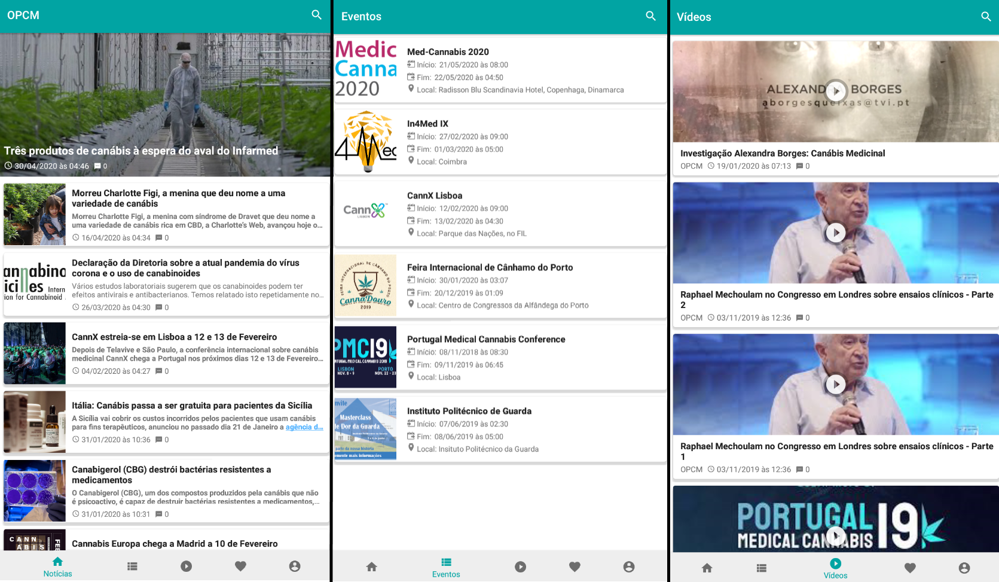Open search in the Eventos screen
This screenshot has height=582, width=999.
tap(651, 16)
